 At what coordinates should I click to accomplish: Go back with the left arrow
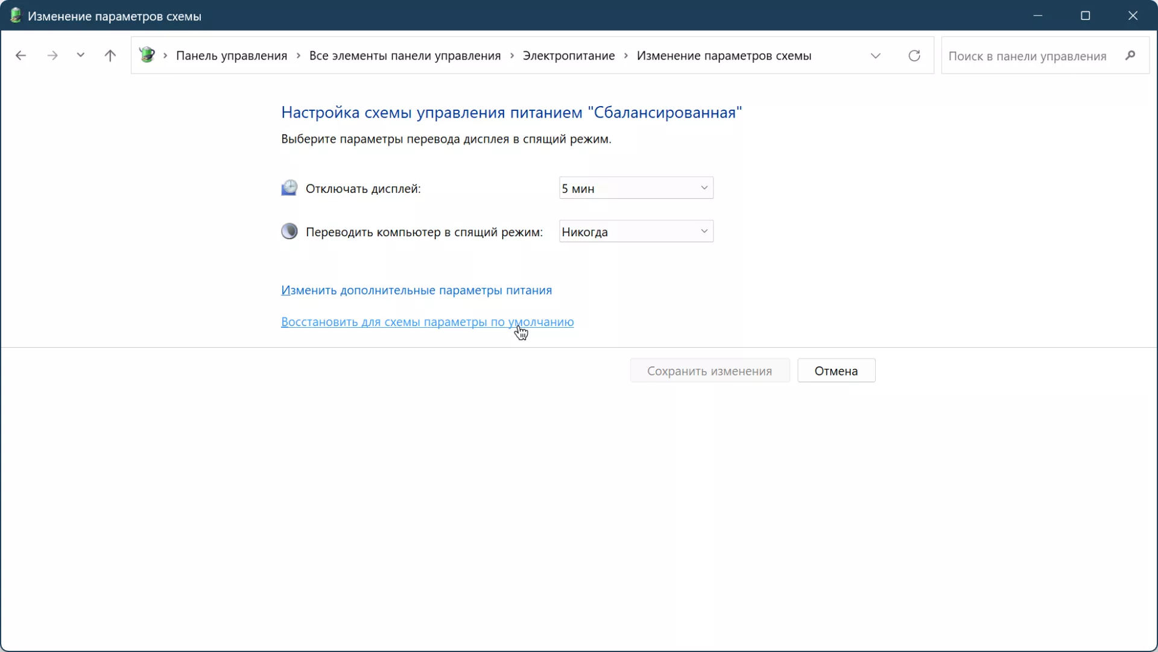point(21,55)
